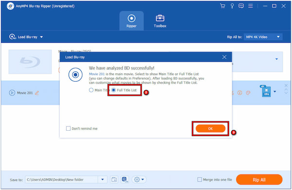
Task: Click the register key icon
Action: (232, 6)
